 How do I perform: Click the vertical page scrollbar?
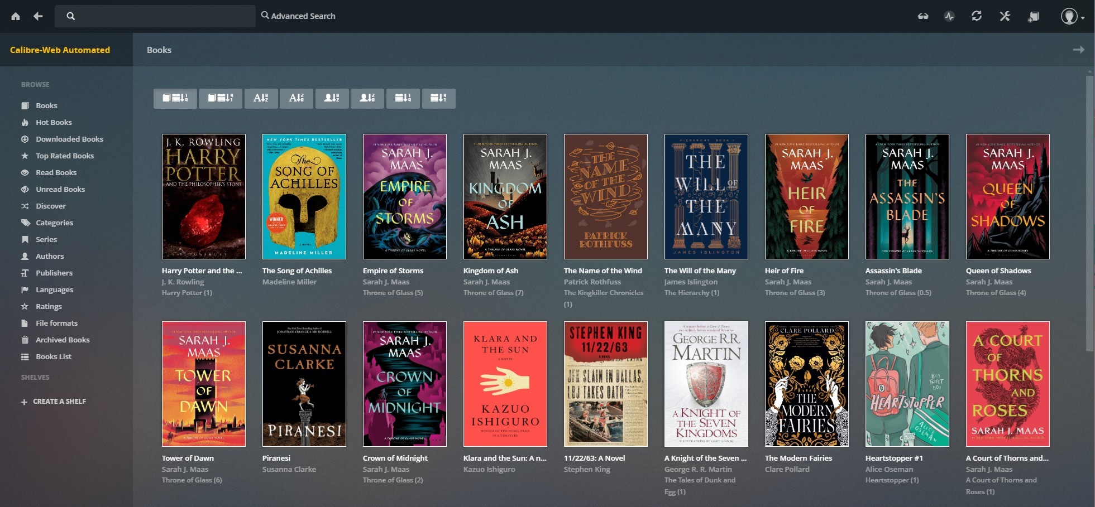(1089, 212)
